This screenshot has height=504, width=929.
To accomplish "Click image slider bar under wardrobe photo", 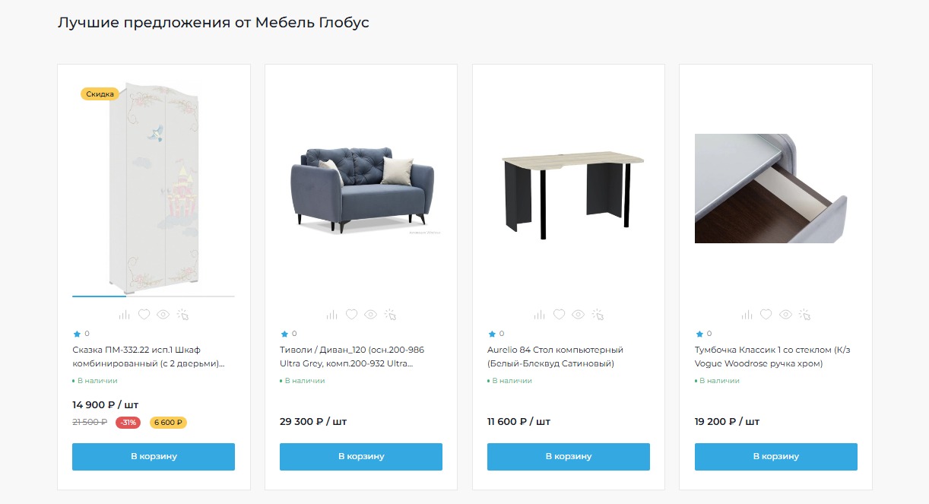I will pos(154,296).
